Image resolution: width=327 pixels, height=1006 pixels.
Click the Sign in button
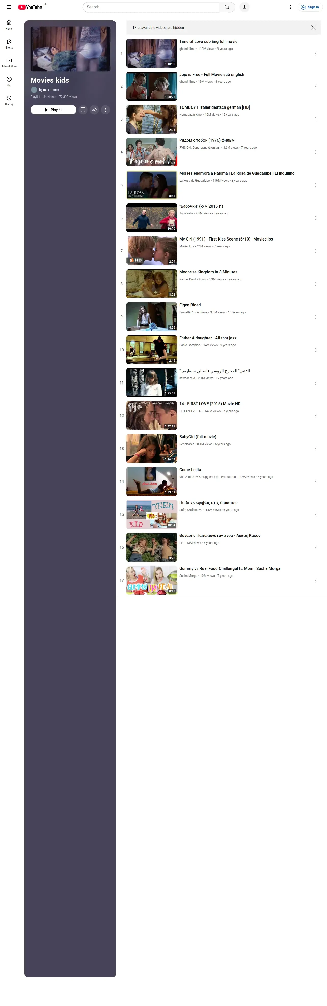[x=310, y=7]
